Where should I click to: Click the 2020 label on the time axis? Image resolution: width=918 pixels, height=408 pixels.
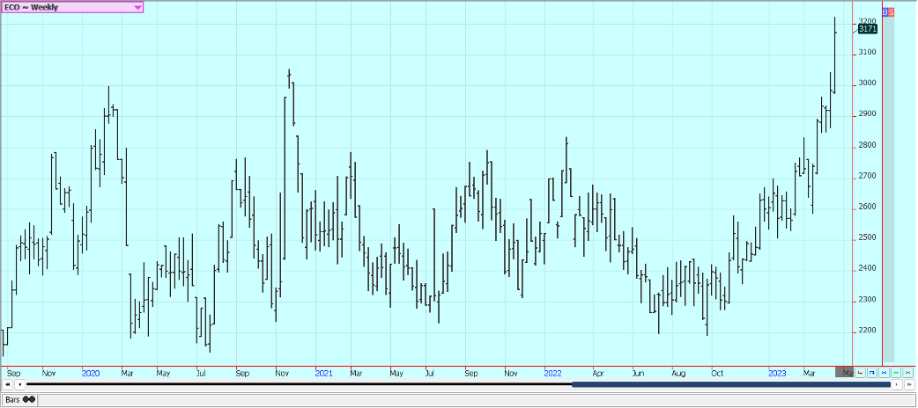[90, 373]
